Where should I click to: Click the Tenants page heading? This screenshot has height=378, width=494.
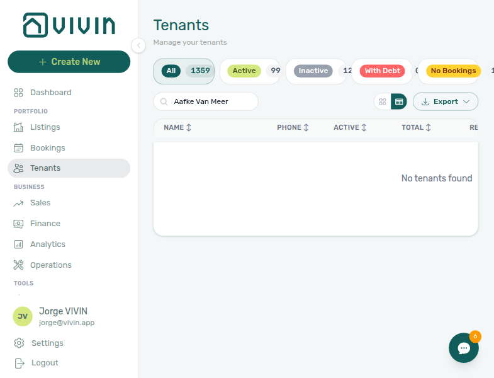pos(181,25)
